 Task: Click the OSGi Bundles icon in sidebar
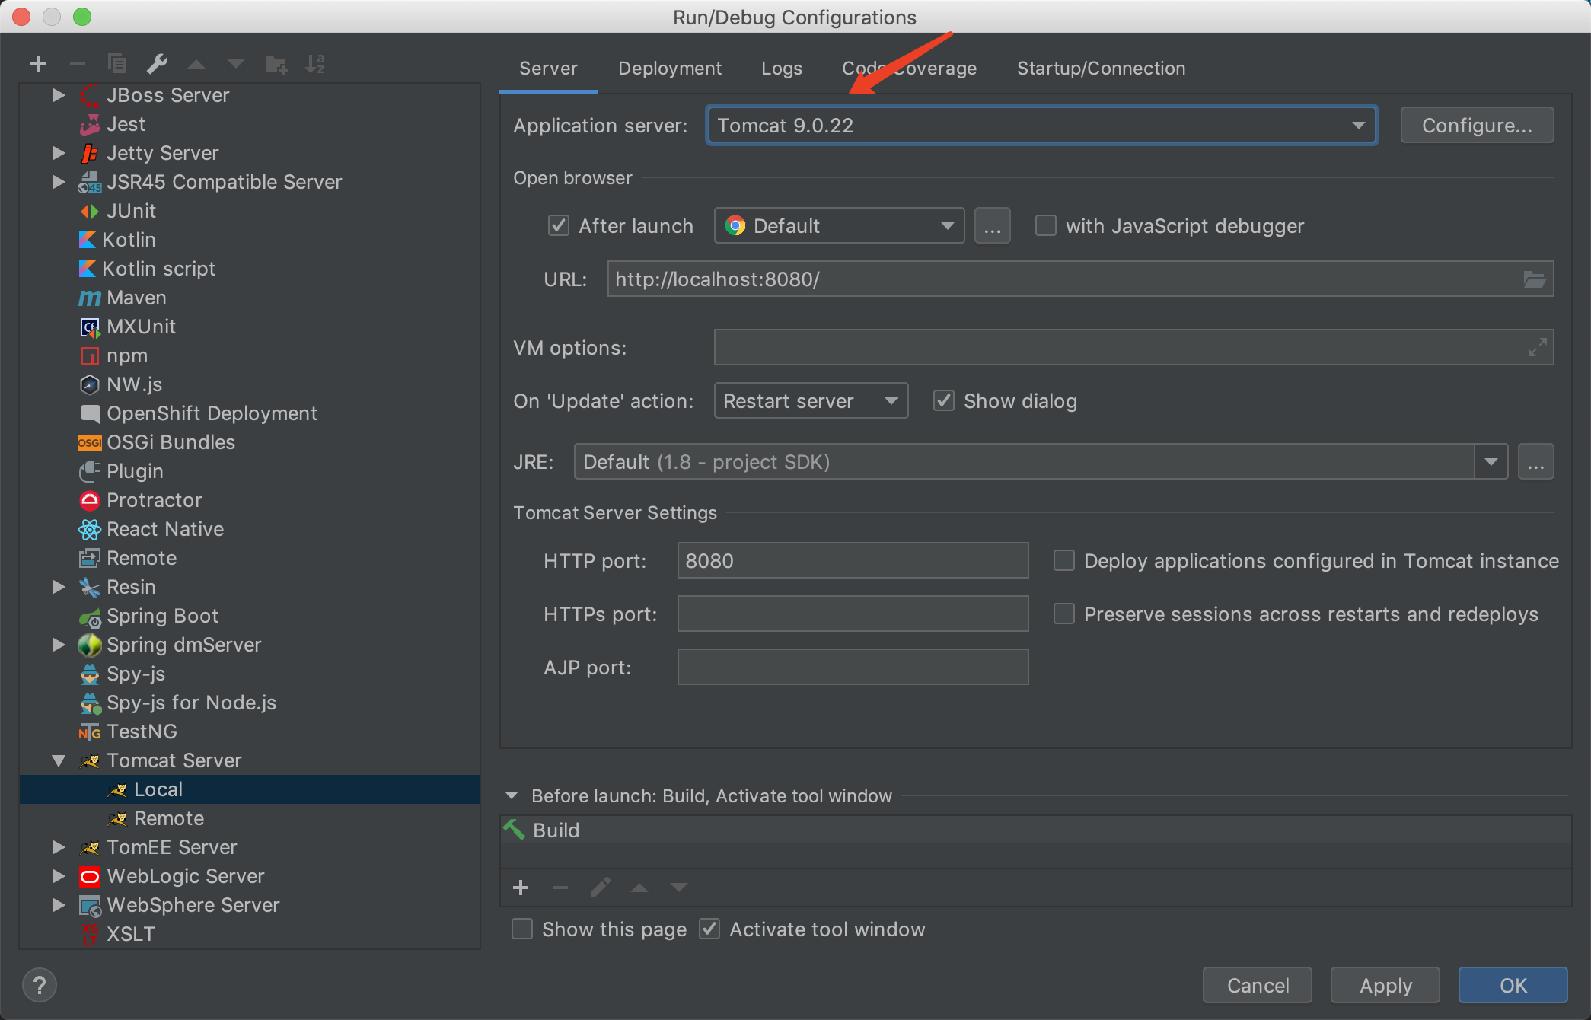tap(89, 441)
